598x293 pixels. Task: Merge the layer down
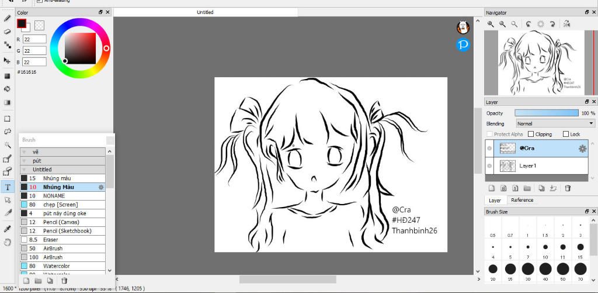point(554,188)
